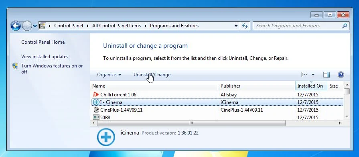Open address bar history dropdown arrow

tap(236, 26)
